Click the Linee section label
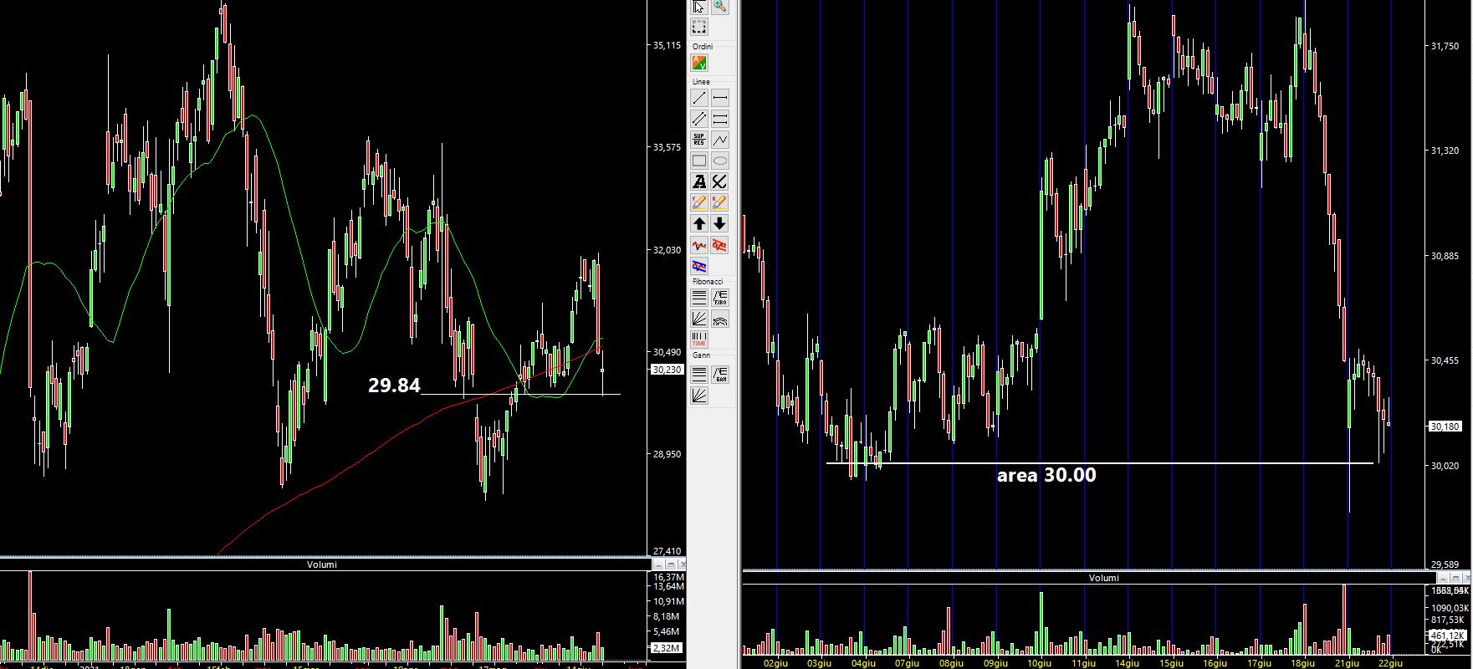The width and height of the screenshot is (1473, 669). pos(701,82)
